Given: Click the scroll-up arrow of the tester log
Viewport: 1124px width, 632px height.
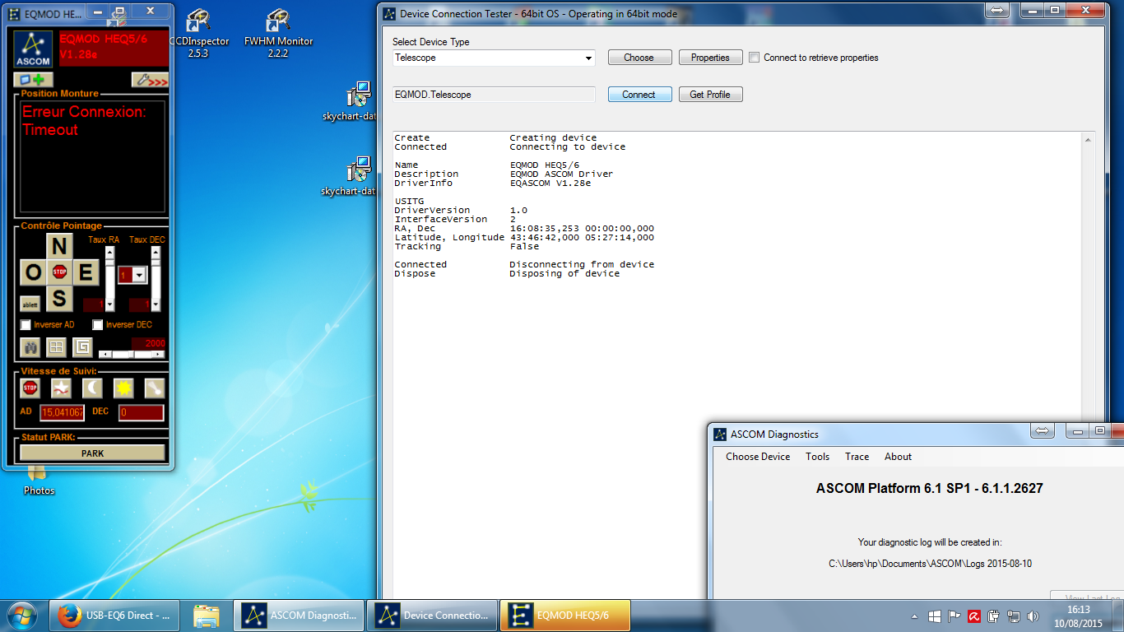Looking at the screenshot, I should point(1089,142).
